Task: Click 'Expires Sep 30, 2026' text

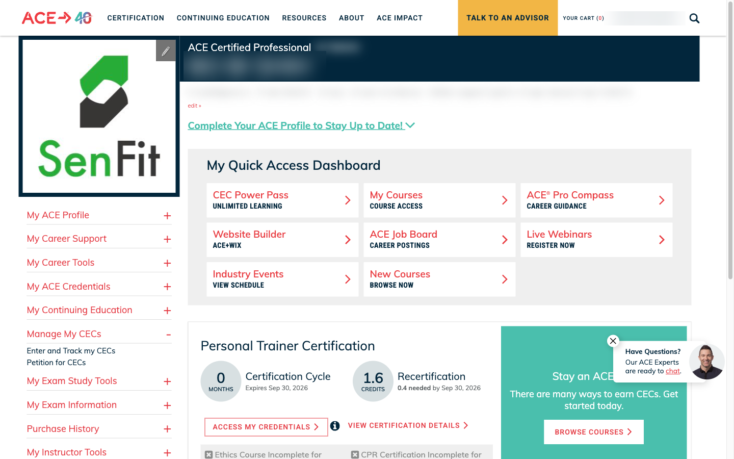Action: [277, 388]
